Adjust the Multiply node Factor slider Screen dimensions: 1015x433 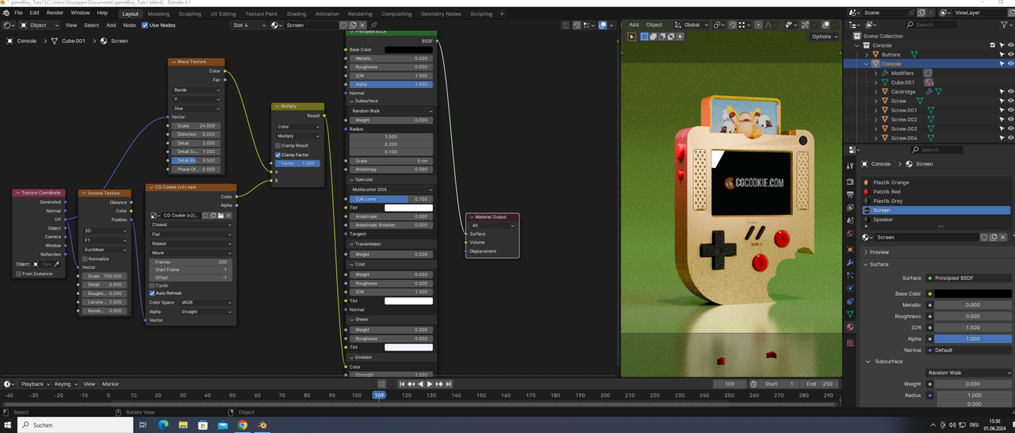(298, 163)
